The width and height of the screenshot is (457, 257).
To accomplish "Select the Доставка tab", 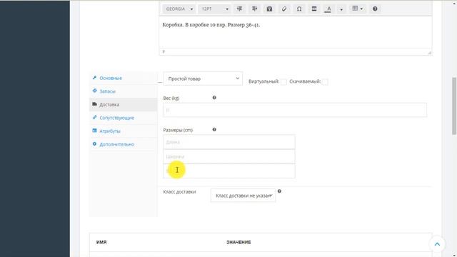I will pyautogui.click(x=124, y=105).
